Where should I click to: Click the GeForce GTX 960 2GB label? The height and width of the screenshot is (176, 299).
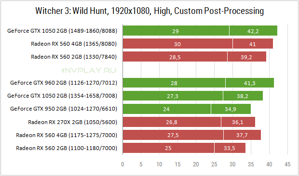pos(64,83)
